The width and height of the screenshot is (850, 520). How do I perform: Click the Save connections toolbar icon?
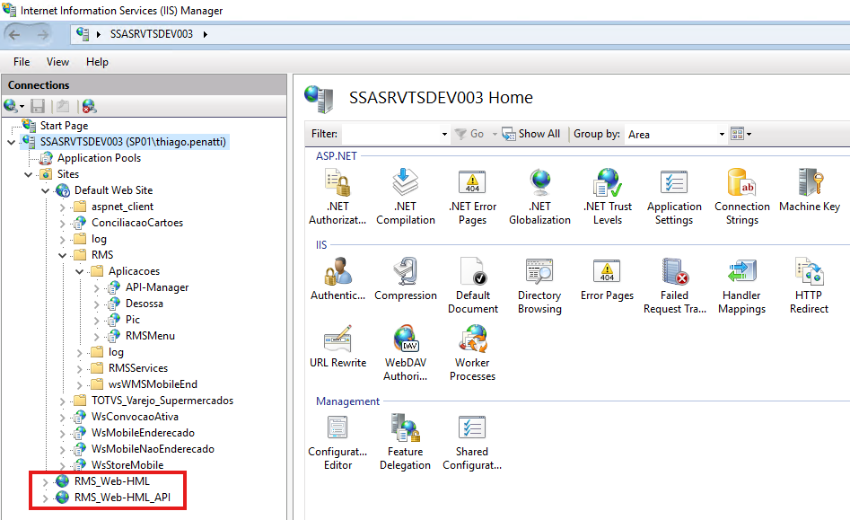[x=38, y=106]
